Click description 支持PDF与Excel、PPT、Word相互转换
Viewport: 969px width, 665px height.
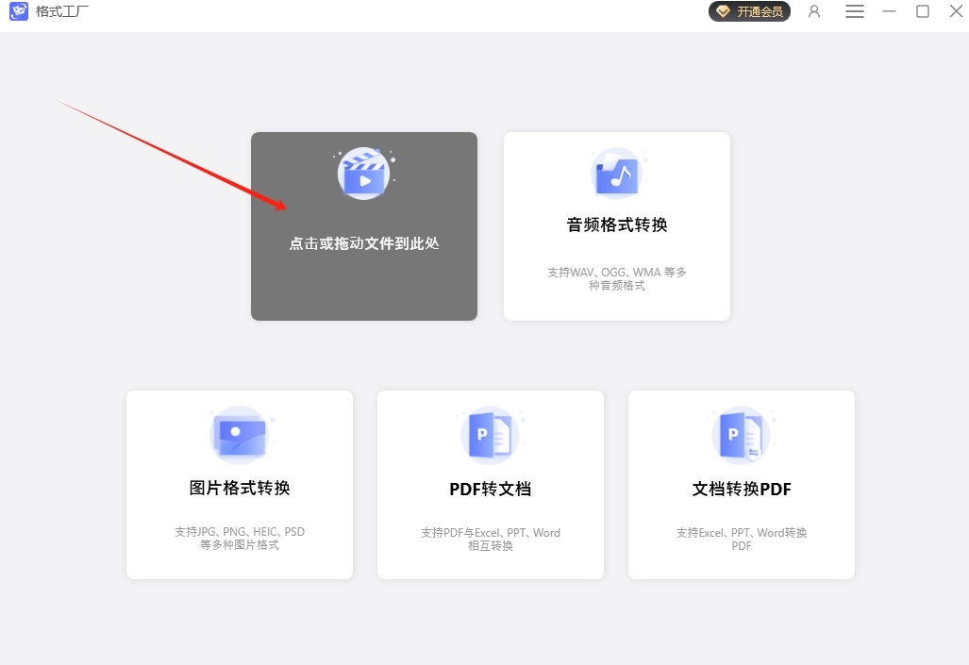tap(490, 539)
